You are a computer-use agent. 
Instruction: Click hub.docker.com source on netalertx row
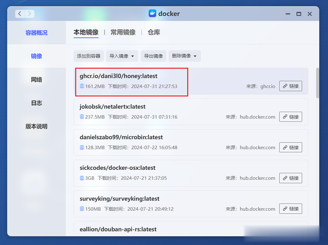257,117
